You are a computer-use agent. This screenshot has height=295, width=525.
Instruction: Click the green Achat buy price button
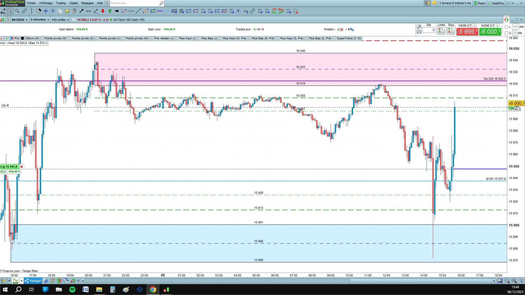tap(490, 31)
